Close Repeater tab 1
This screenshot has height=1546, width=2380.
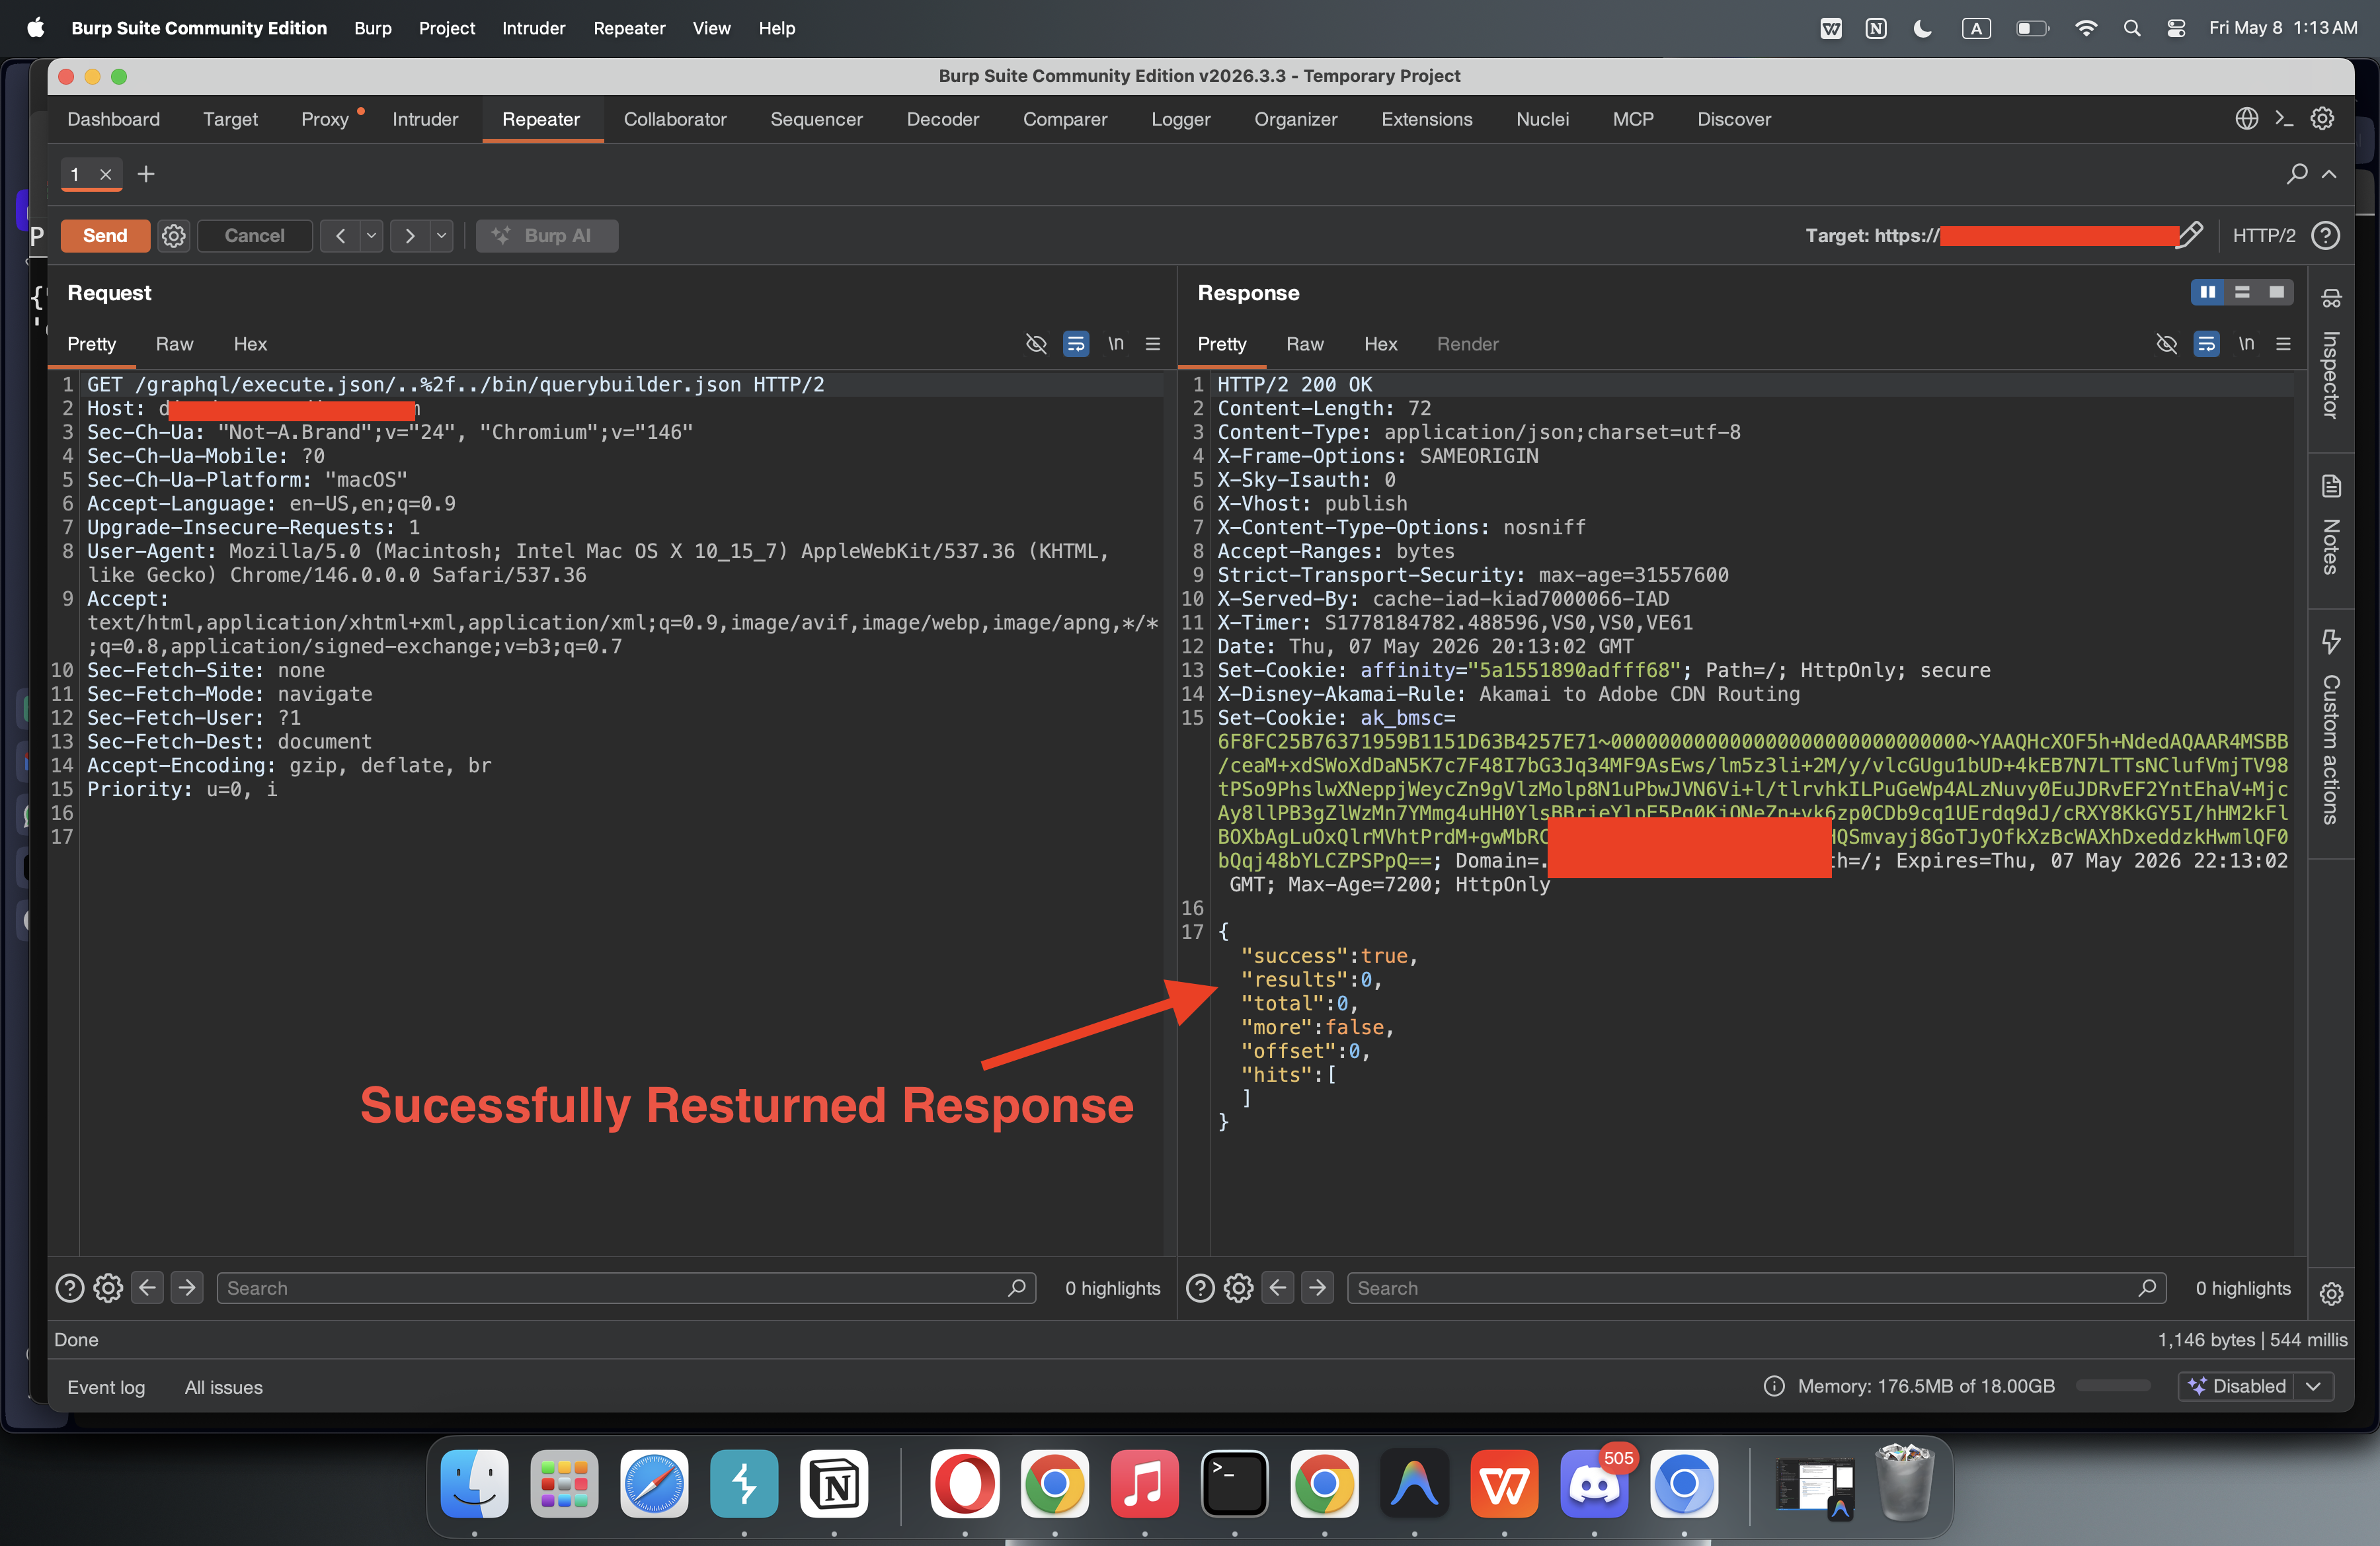[x=105, y=174]
